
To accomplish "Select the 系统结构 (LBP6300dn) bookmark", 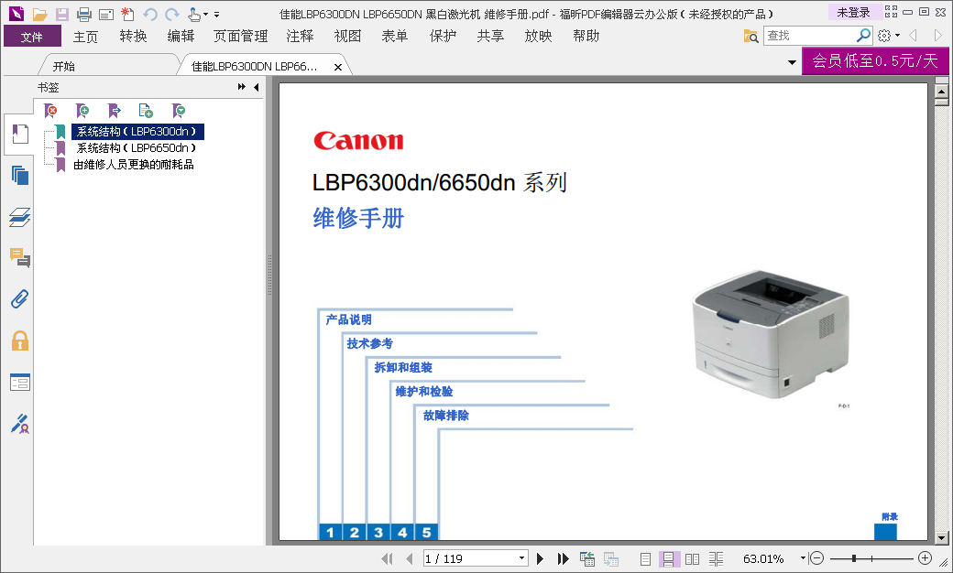I will [137, 131].
